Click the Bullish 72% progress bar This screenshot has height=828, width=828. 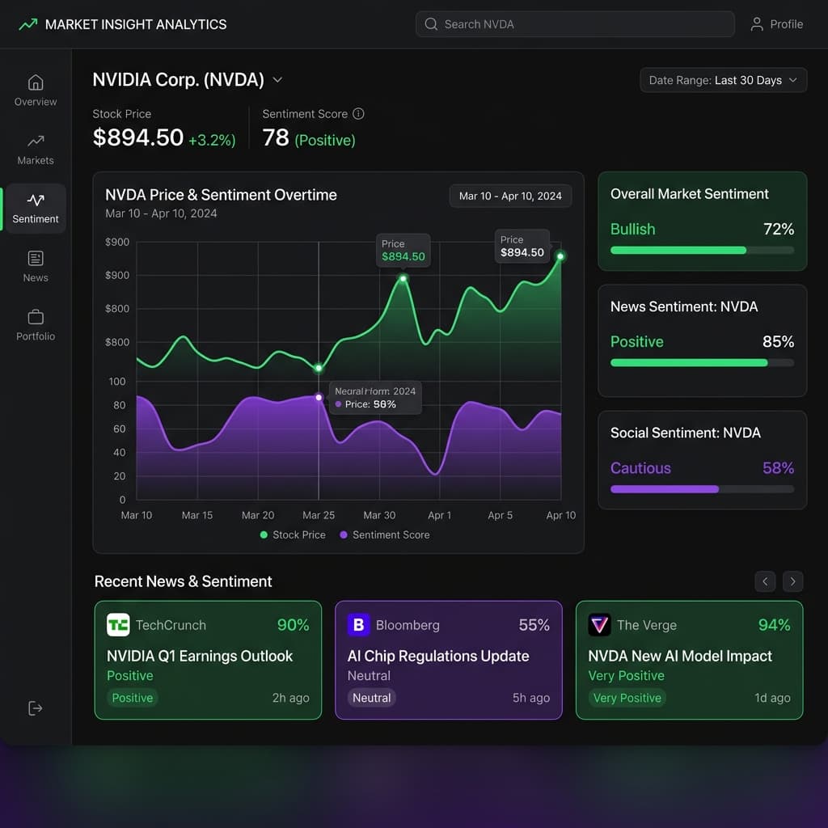click(x=703, y=251)
